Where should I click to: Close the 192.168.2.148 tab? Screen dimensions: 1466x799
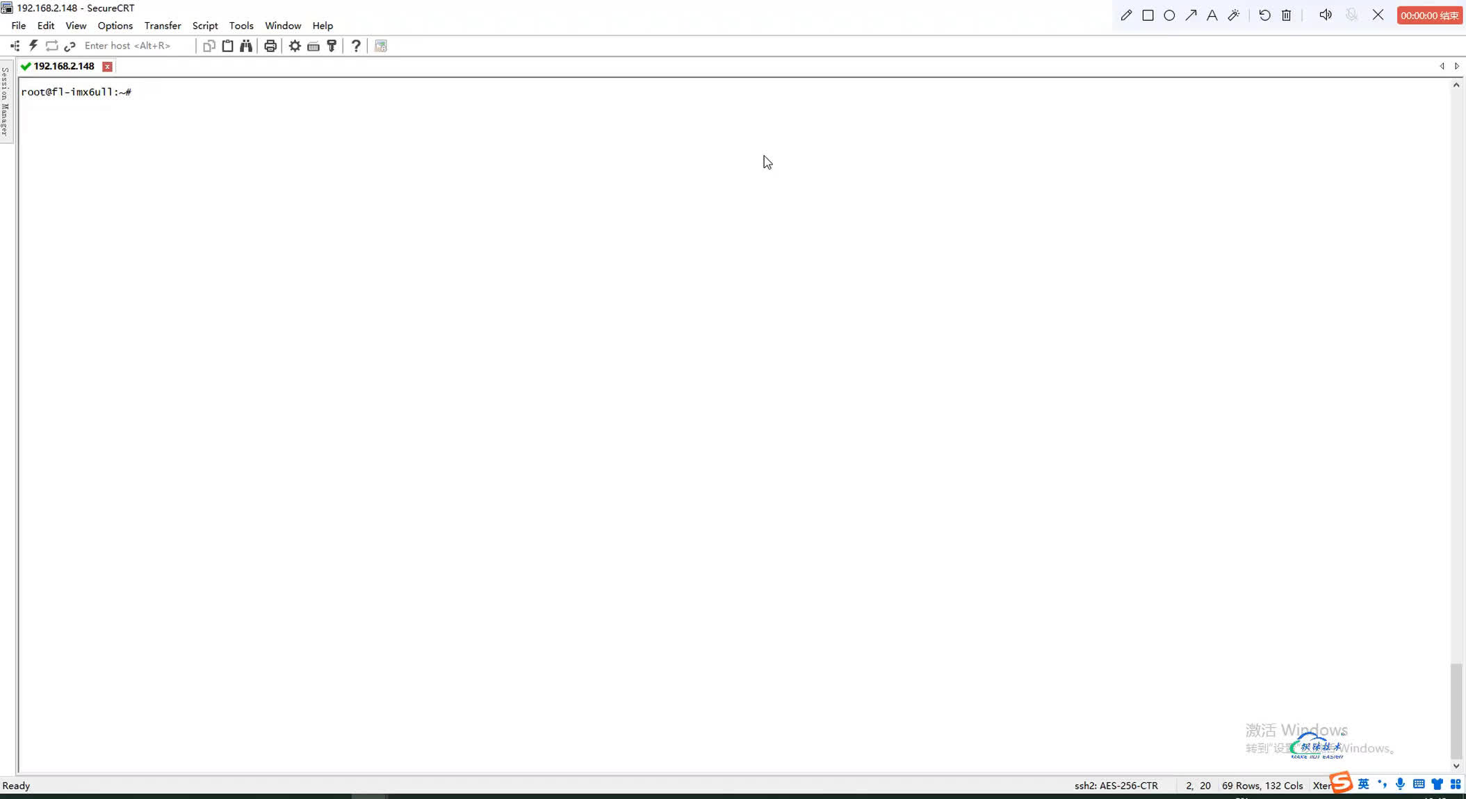point(107,67)
